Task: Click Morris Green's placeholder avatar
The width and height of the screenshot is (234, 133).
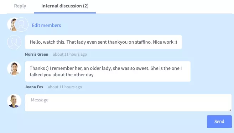Action: (x=14, y=42)
